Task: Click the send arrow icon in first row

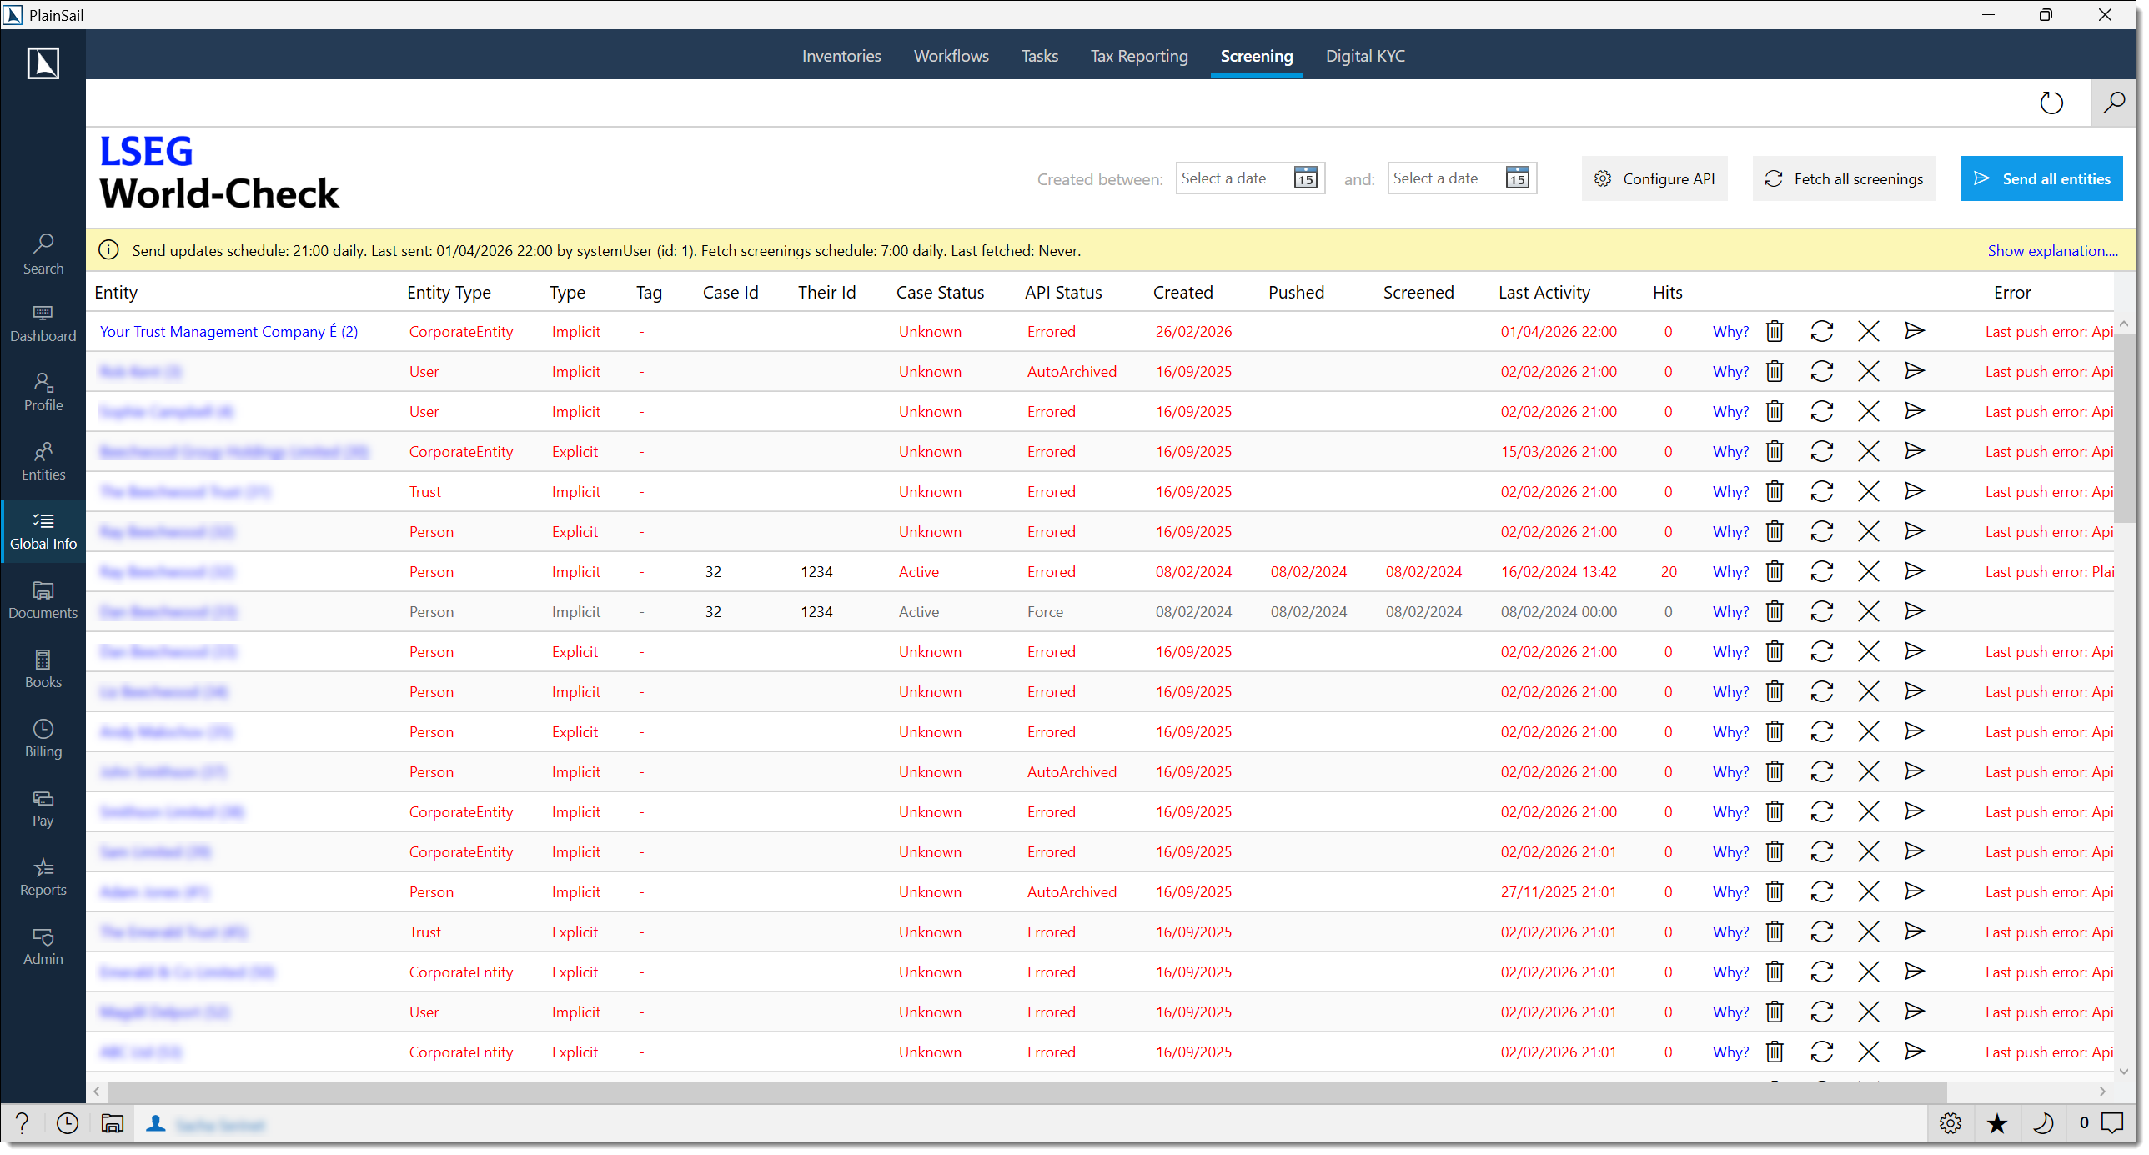Action: [x=1914, y=331]
